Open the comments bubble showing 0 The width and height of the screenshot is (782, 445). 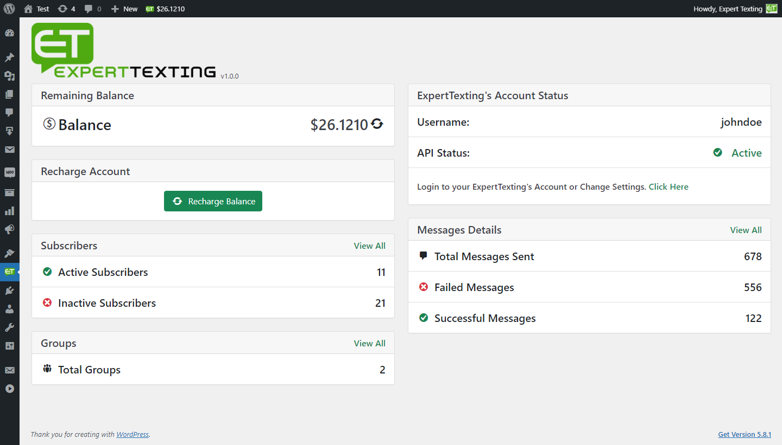point(93,9)
